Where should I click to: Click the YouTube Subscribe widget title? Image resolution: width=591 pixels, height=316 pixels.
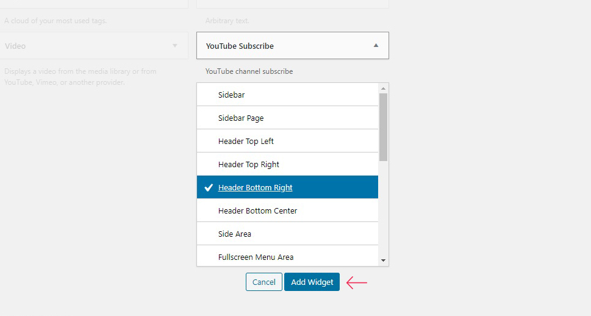tap(240, 46)
